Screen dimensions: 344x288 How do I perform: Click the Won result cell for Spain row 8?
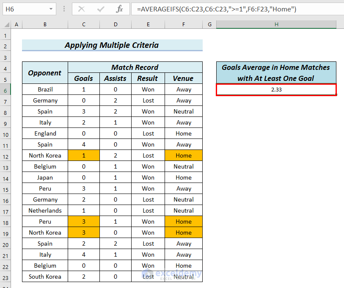[148, 111]
